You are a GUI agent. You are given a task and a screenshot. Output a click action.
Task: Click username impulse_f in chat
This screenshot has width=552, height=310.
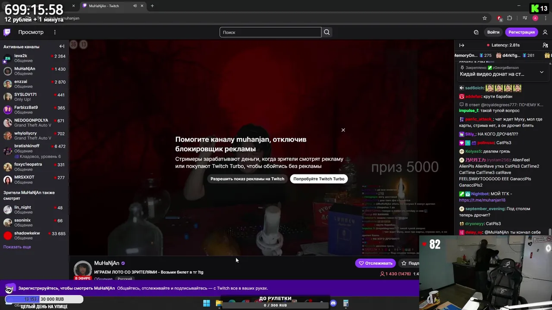point(469,111)
